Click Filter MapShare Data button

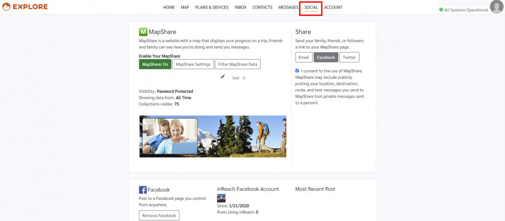pyautogui.click(x=238, y=64)
